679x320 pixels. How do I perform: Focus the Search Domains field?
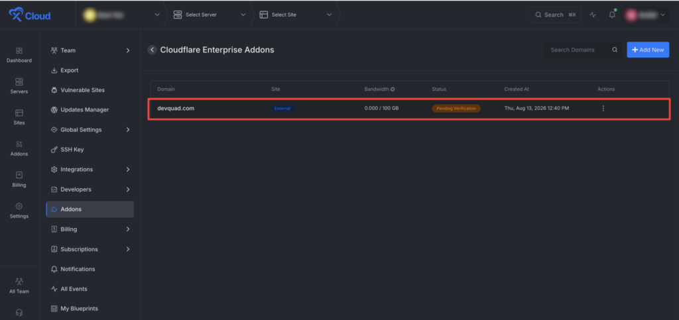pos(582,50)
